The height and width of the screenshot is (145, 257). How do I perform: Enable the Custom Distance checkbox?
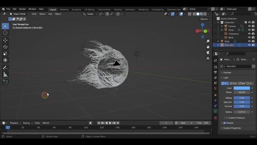tap(227, 118)
